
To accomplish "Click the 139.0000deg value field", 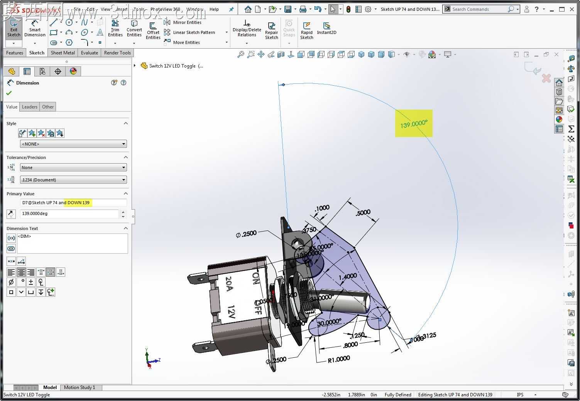I will click(x=69, y=213).
